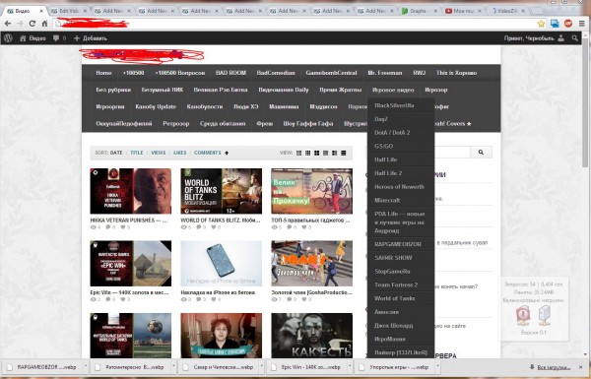Screen dimensions: 591x379
Task: Open КАК ЕСТЬ video thumbnail
Action: pyautogui.click(x=311, y=336)
